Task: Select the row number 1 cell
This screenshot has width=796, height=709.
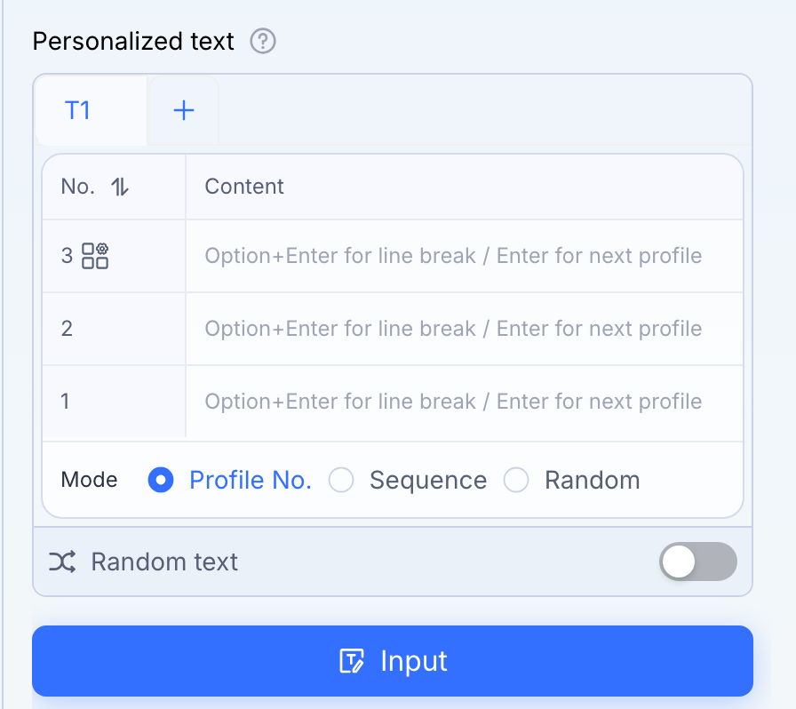Action: [x=114, y=402]
